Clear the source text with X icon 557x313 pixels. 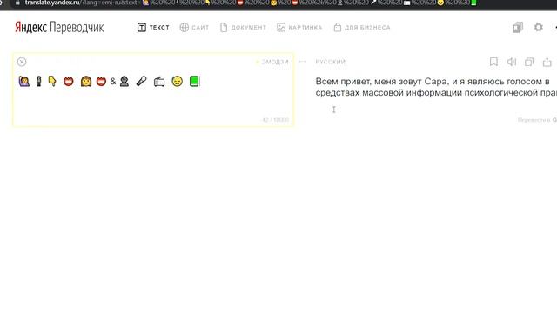click(22, 62)
